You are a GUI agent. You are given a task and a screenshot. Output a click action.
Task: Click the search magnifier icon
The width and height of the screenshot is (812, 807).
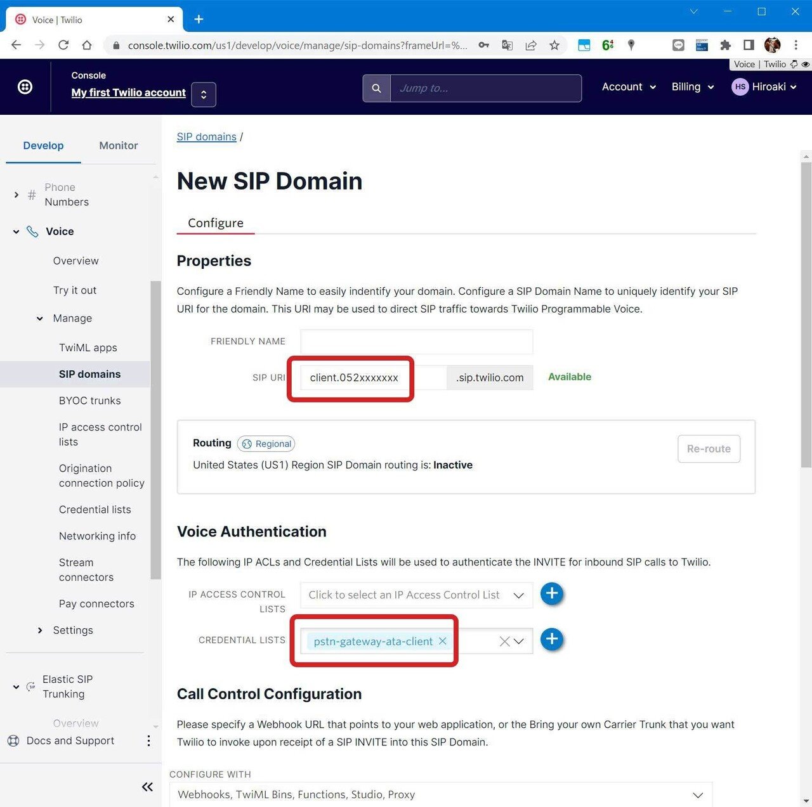(x=376, y=88)
